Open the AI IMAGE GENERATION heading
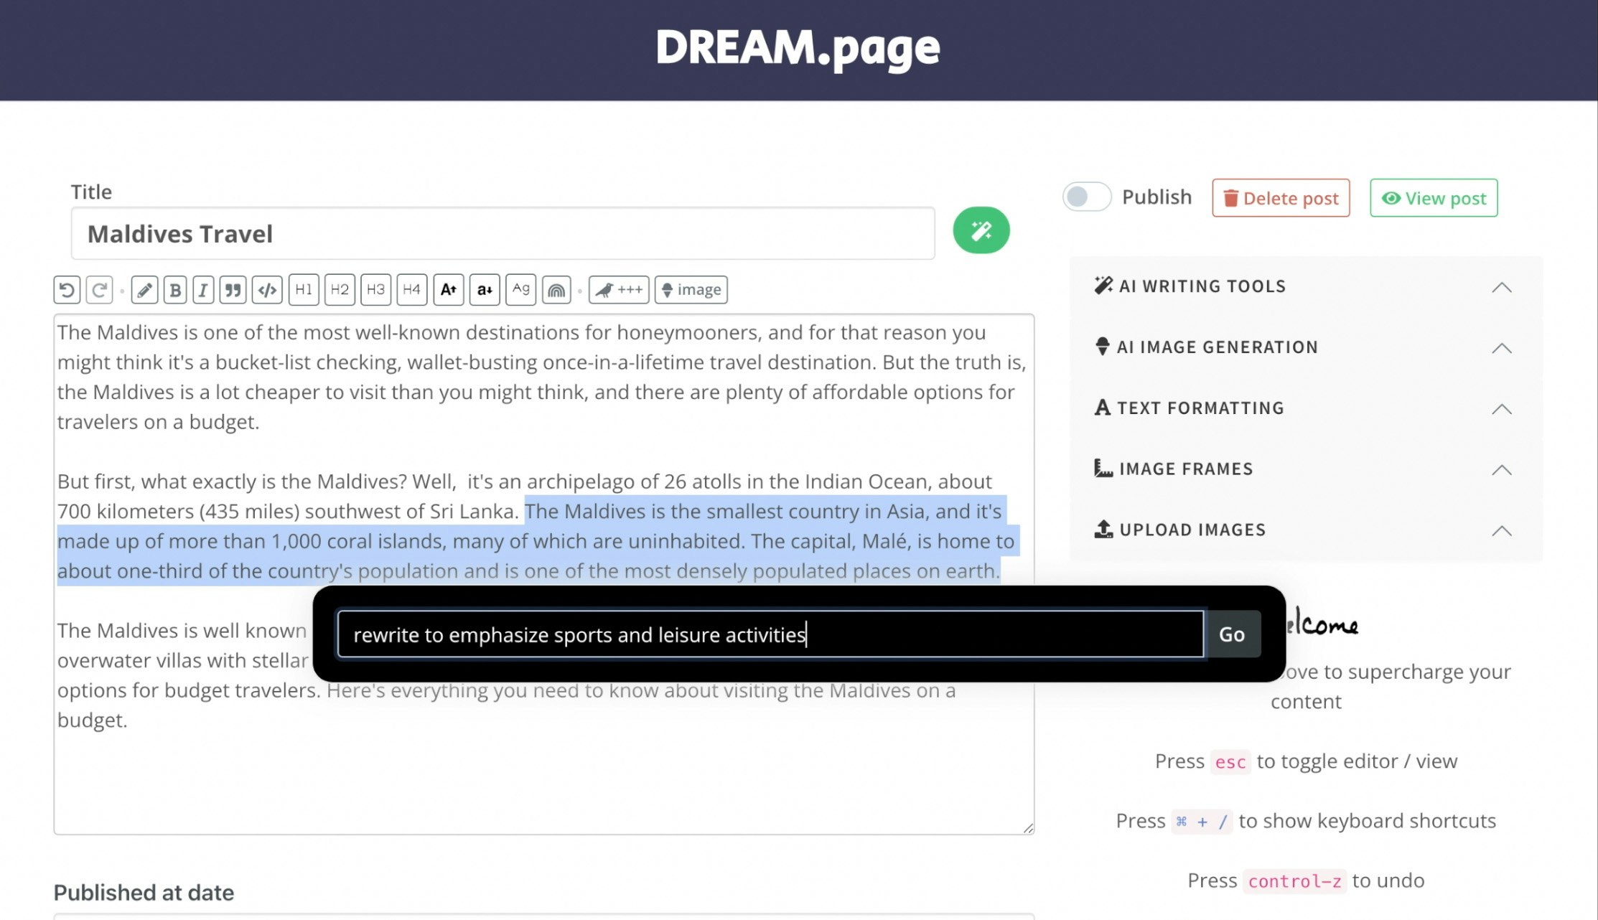 (x=1218, y=347)
